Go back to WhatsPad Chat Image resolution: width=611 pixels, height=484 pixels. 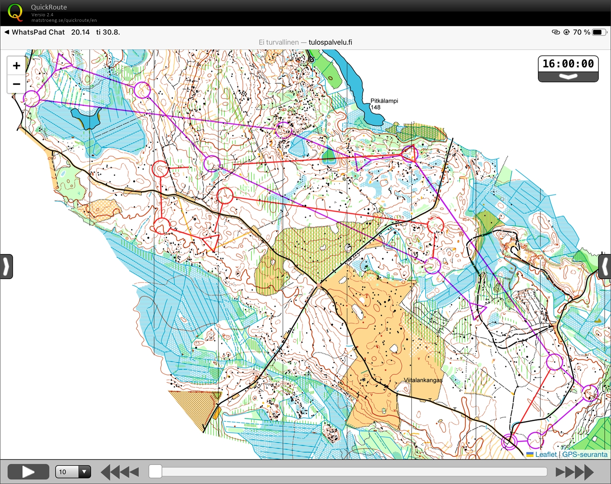35,32
